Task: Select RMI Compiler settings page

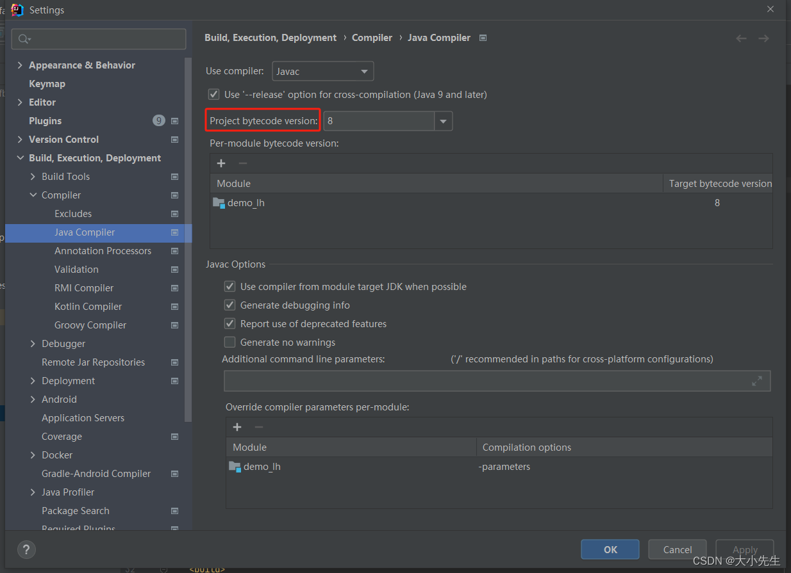Action: (84, 288)
